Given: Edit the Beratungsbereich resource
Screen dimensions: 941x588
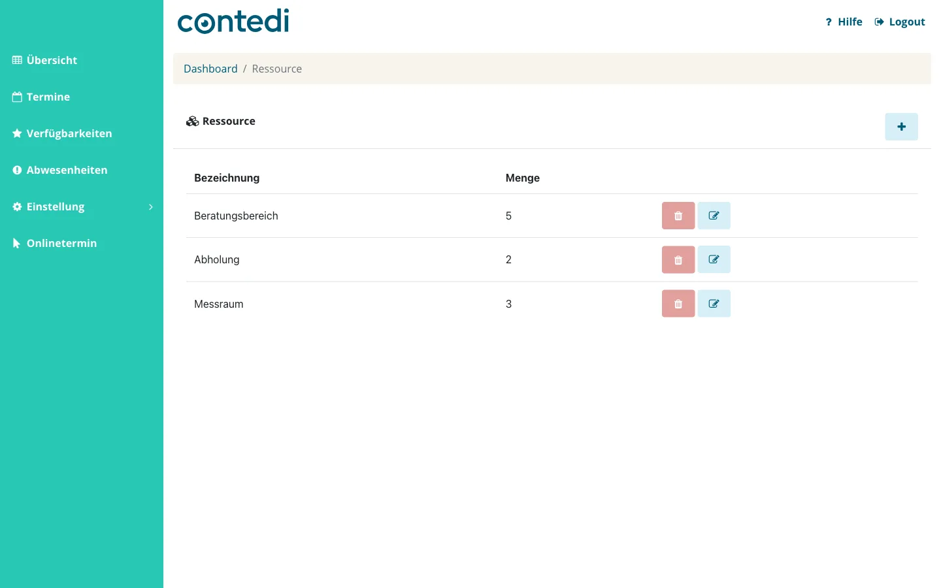Looking at the screenshot, I should point(714,216).
